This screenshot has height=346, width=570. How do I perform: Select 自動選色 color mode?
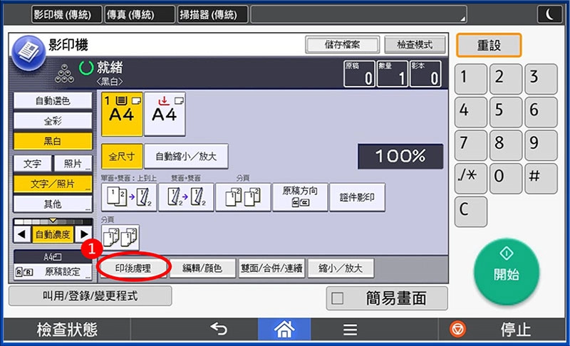coord(53,100)
